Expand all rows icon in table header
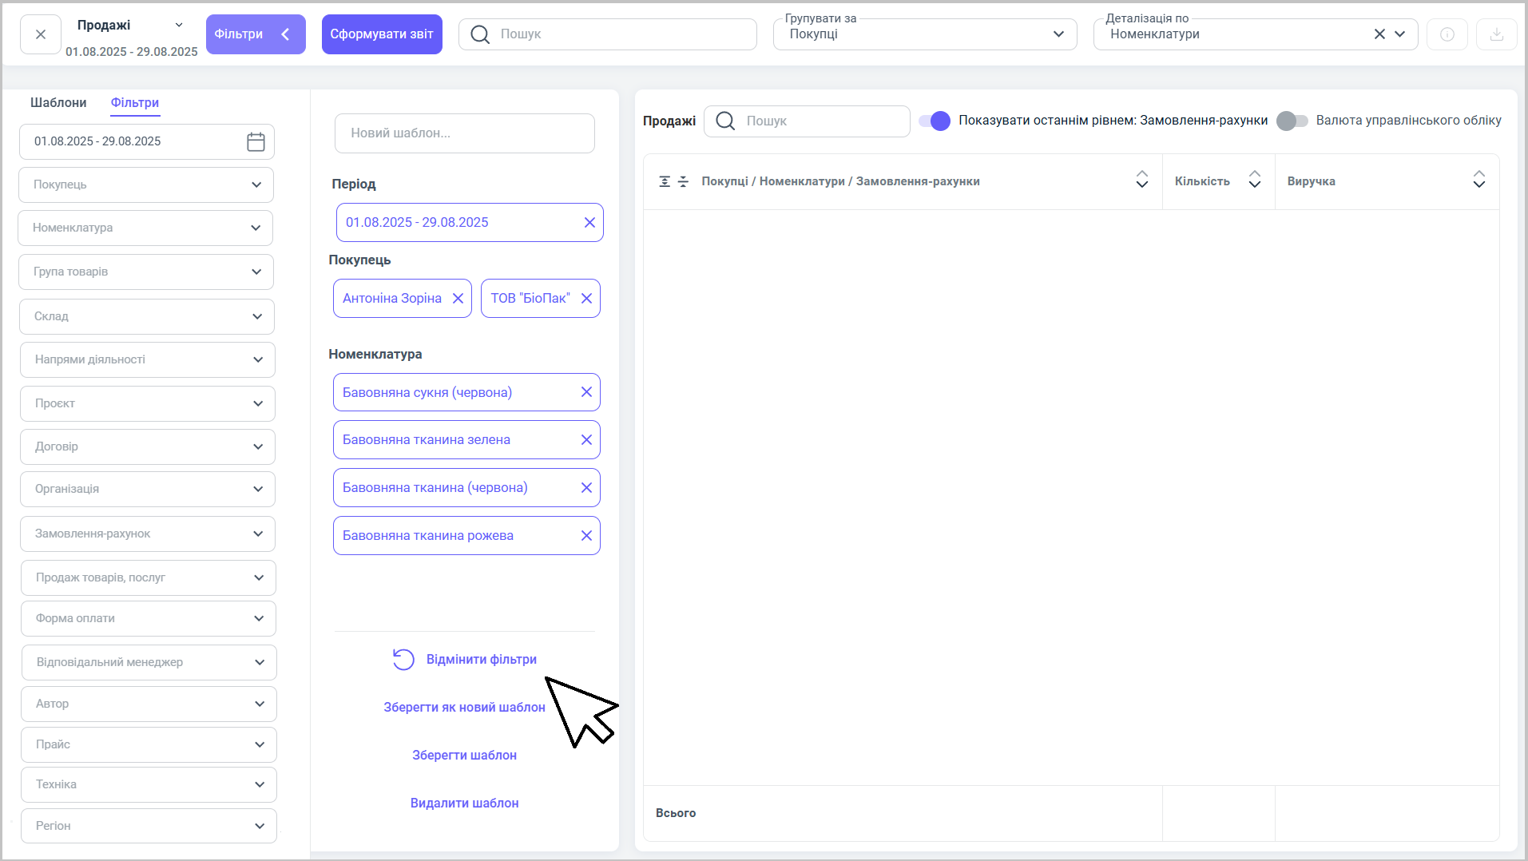The height and width of the screenshot is (861, 1528). click(x=665, y=181)
